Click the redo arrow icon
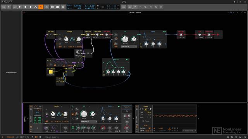 [x=140, y=7]
